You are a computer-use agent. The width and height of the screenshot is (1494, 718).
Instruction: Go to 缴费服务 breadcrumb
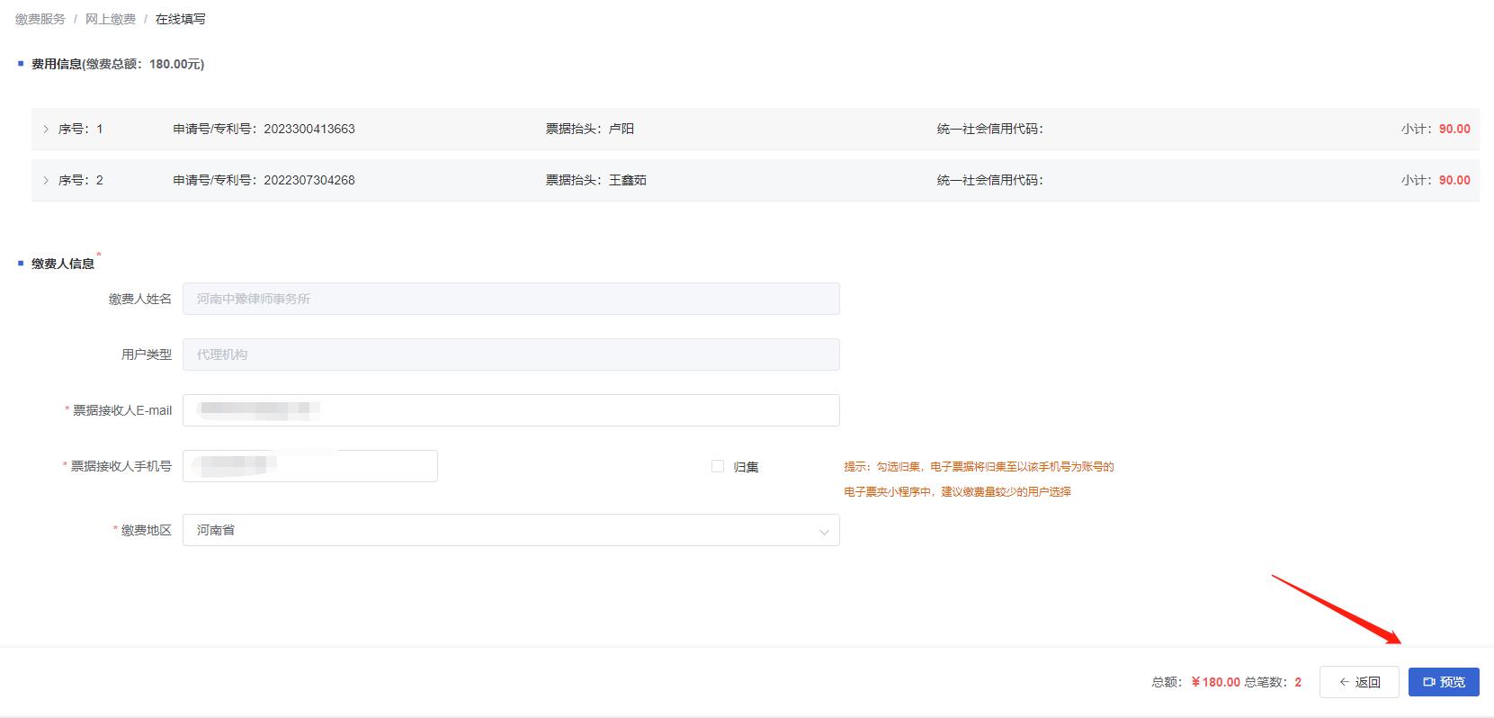40,19
